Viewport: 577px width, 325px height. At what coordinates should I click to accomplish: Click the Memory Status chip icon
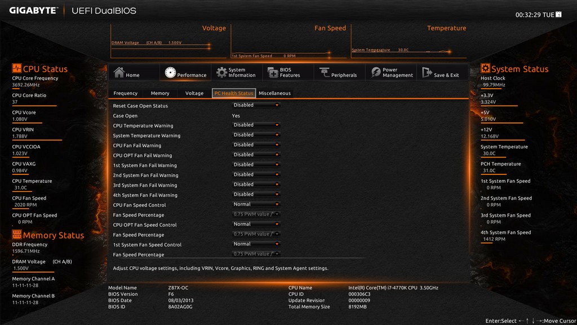16,234
